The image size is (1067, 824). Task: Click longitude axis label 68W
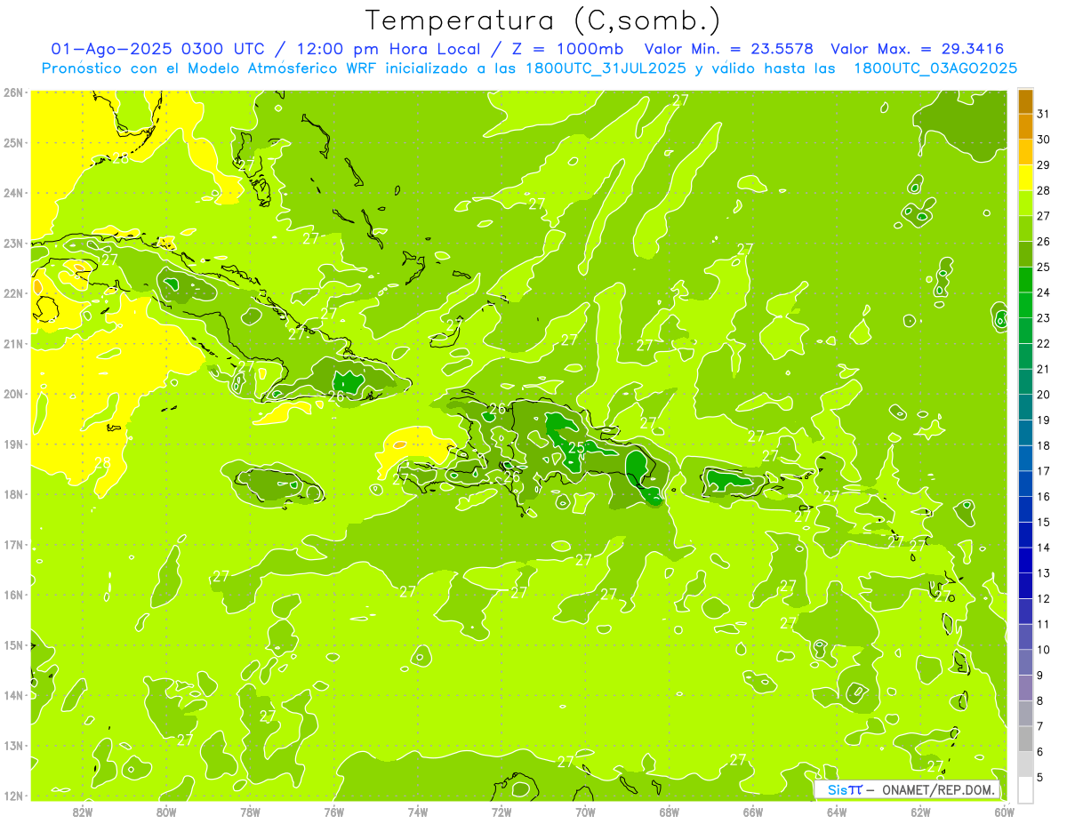[669, 812]
